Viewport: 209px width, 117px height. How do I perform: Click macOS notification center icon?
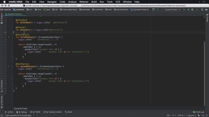(204, 2)
